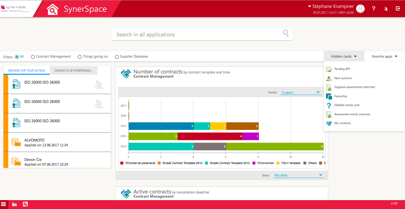Open the hamburger menu in bottom bar
Image resolution: width=405 pixels, height=209 pixels.
click(4, 204)
